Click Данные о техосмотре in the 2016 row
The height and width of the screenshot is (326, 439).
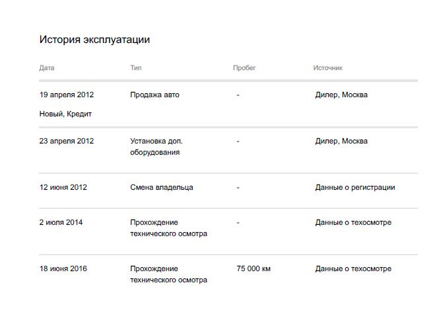(x=353, y=268)
